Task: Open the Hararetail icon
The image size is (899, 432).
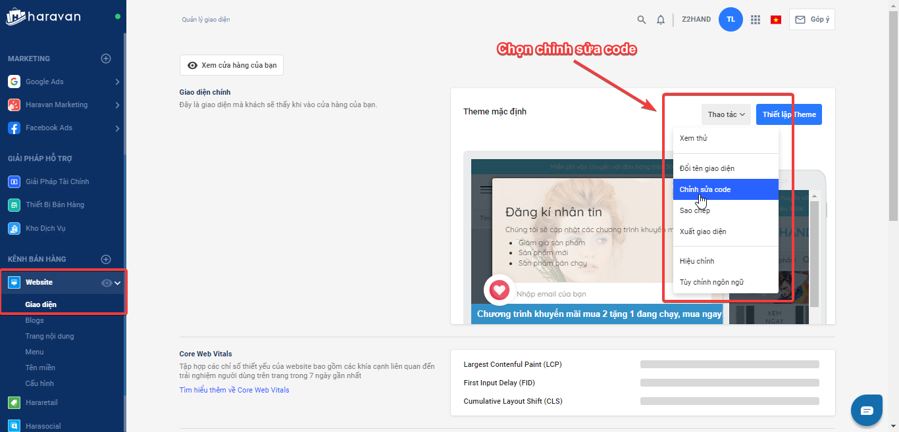Action: click(x=14, y=402)
